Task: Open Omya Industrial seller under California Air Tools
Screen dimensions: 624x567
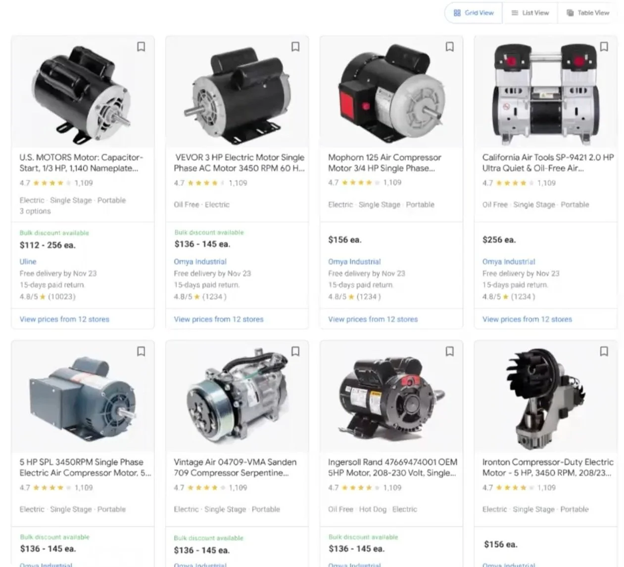Action: (x=509, y=262)
